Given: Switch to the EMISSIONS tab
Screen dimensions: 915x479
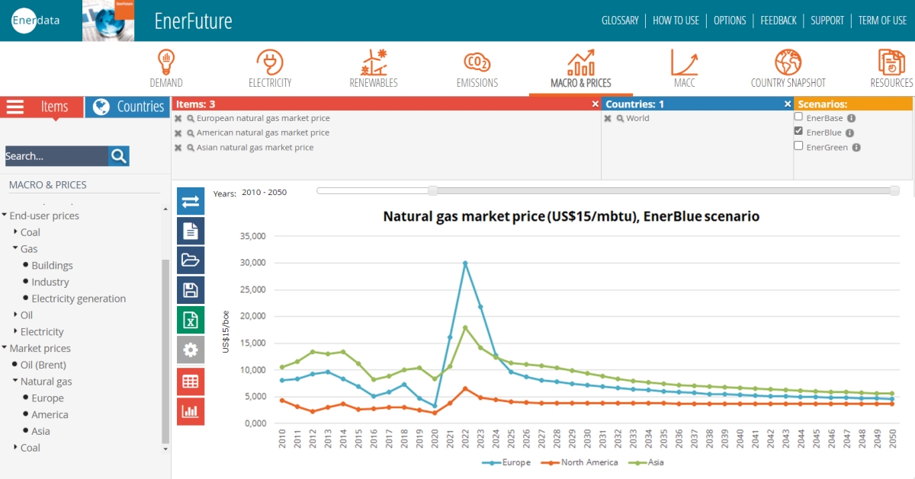Looking at the screenshot, I should point(477,69).
